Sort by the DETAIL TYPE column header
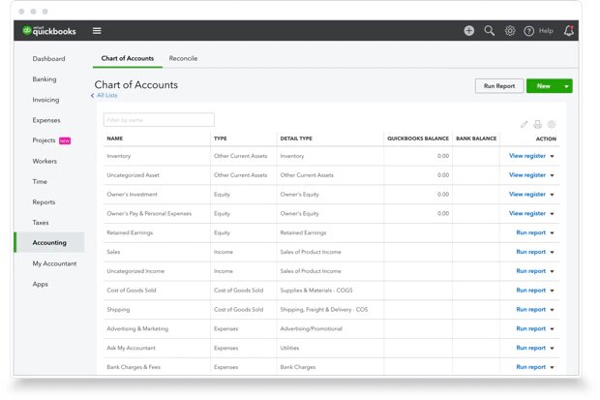Viewport: 600px width, 400px height. (x=296, y=138)
